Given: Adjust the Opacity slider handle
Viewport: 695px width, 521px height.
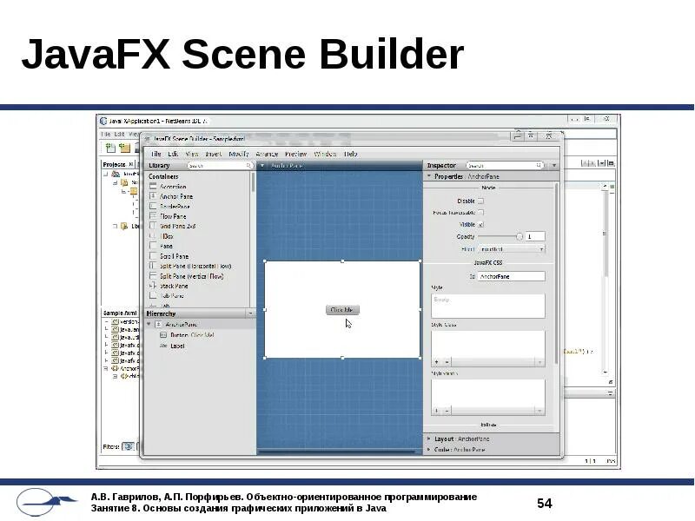Looking at the screenshot, I should click(520, 236).
